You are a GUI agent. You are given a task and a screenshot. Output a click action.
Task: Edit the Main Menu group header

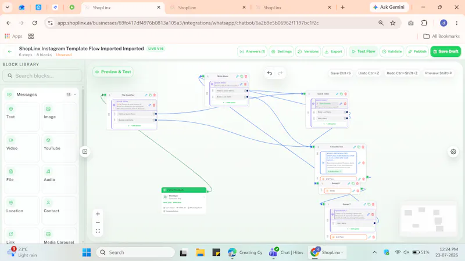point(237,77)
